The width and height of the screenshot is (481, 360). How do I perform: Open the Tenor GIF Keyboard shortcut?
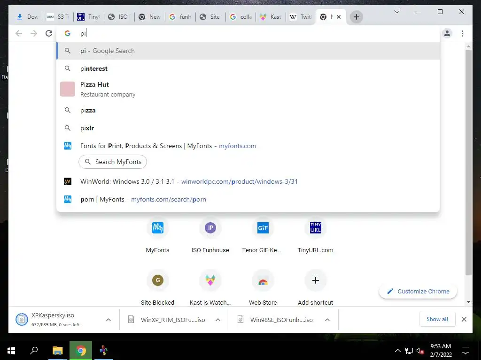(x=263, y=235)
